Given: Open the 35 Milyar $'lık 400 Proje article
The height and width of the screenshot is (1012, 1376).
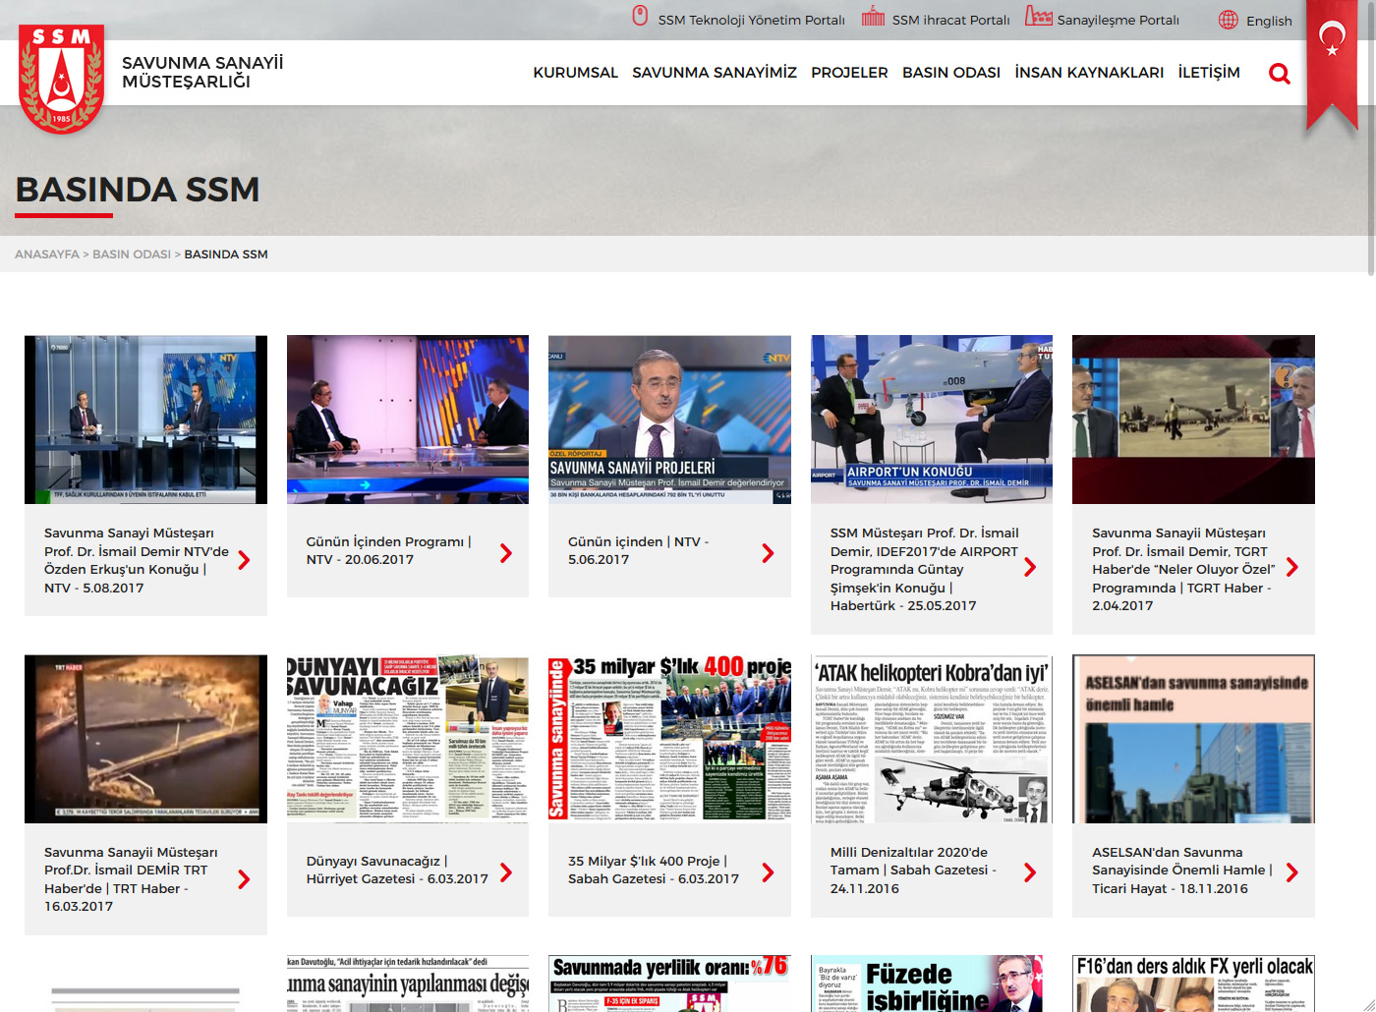Looking at the screenshot, I should coord(653,870).
